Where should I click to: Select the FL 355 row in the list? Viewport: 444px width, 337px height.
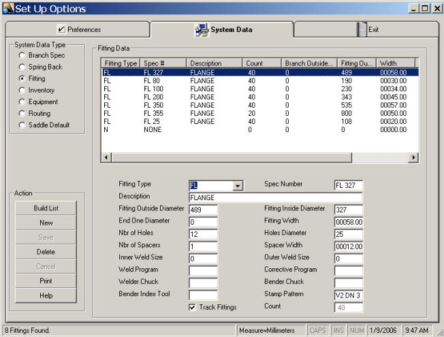260,113
